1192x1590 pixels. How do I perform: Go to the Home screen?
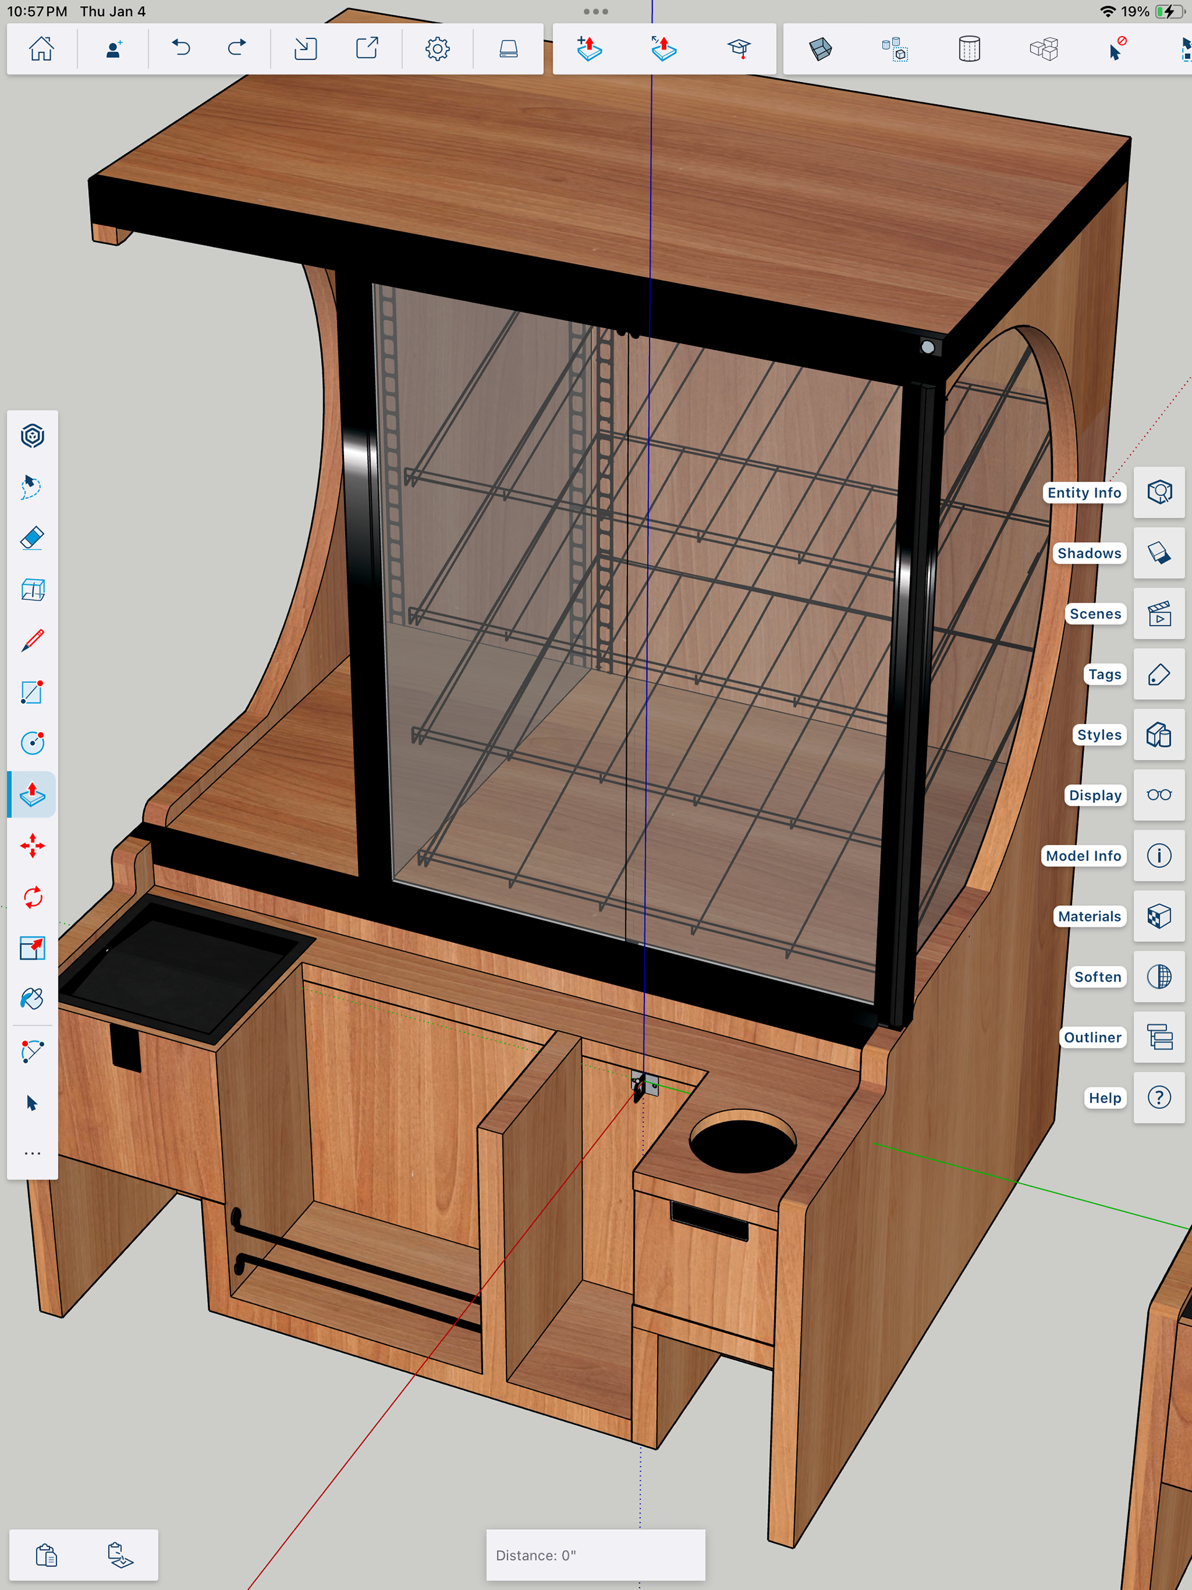[41, 49]
